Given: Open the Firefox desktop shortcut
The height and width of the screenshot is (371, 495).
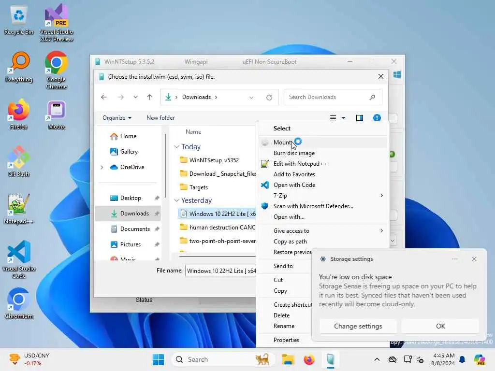Looking at the screenshot, I should point(19,114).
